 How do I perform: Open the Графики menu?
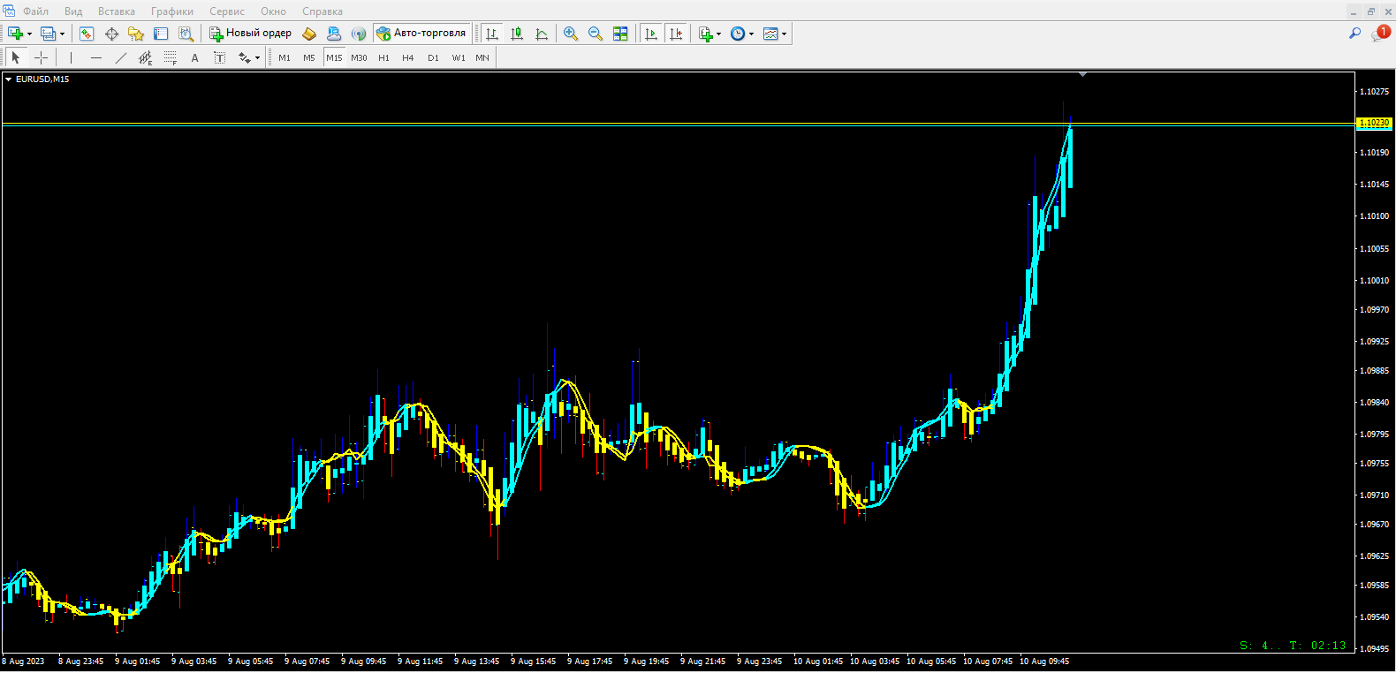172,11
